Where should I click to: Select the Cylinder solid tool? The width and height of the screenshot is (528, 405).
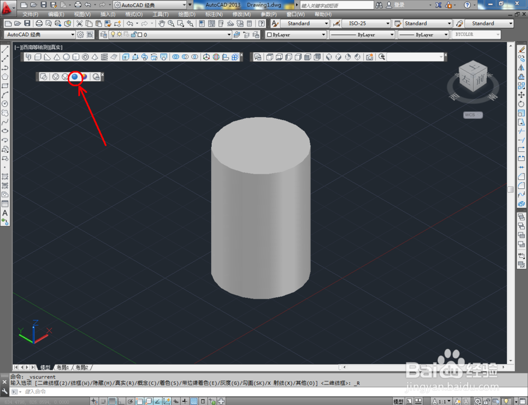[76, 57]
